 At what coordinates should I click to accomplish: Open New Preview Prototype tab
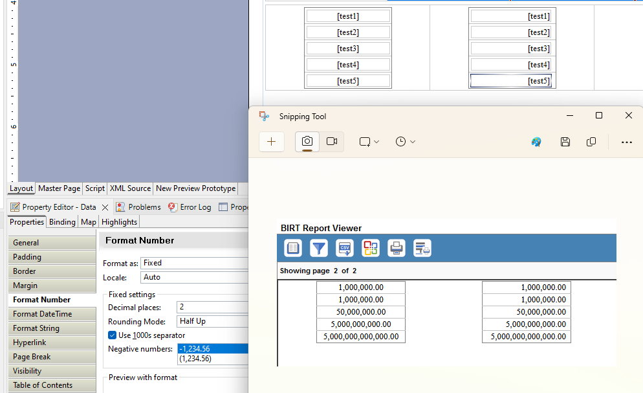pos(195,188)
